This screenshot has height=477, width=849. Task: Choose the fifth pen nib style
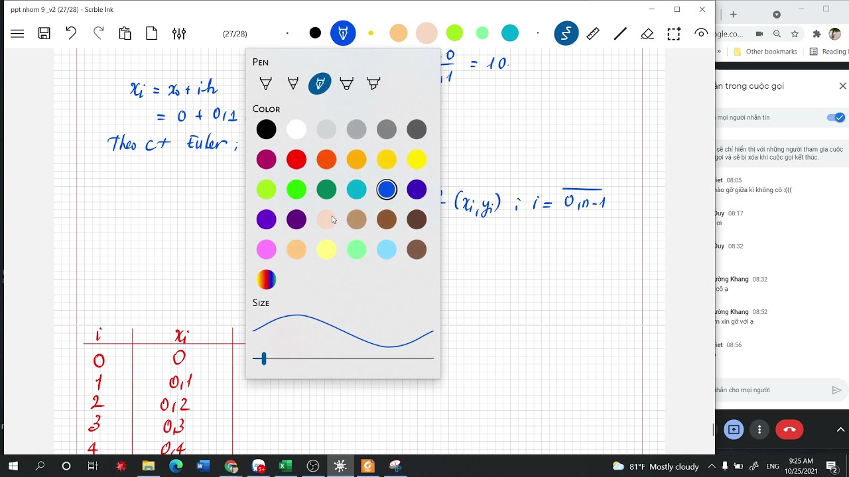(373, 83)
